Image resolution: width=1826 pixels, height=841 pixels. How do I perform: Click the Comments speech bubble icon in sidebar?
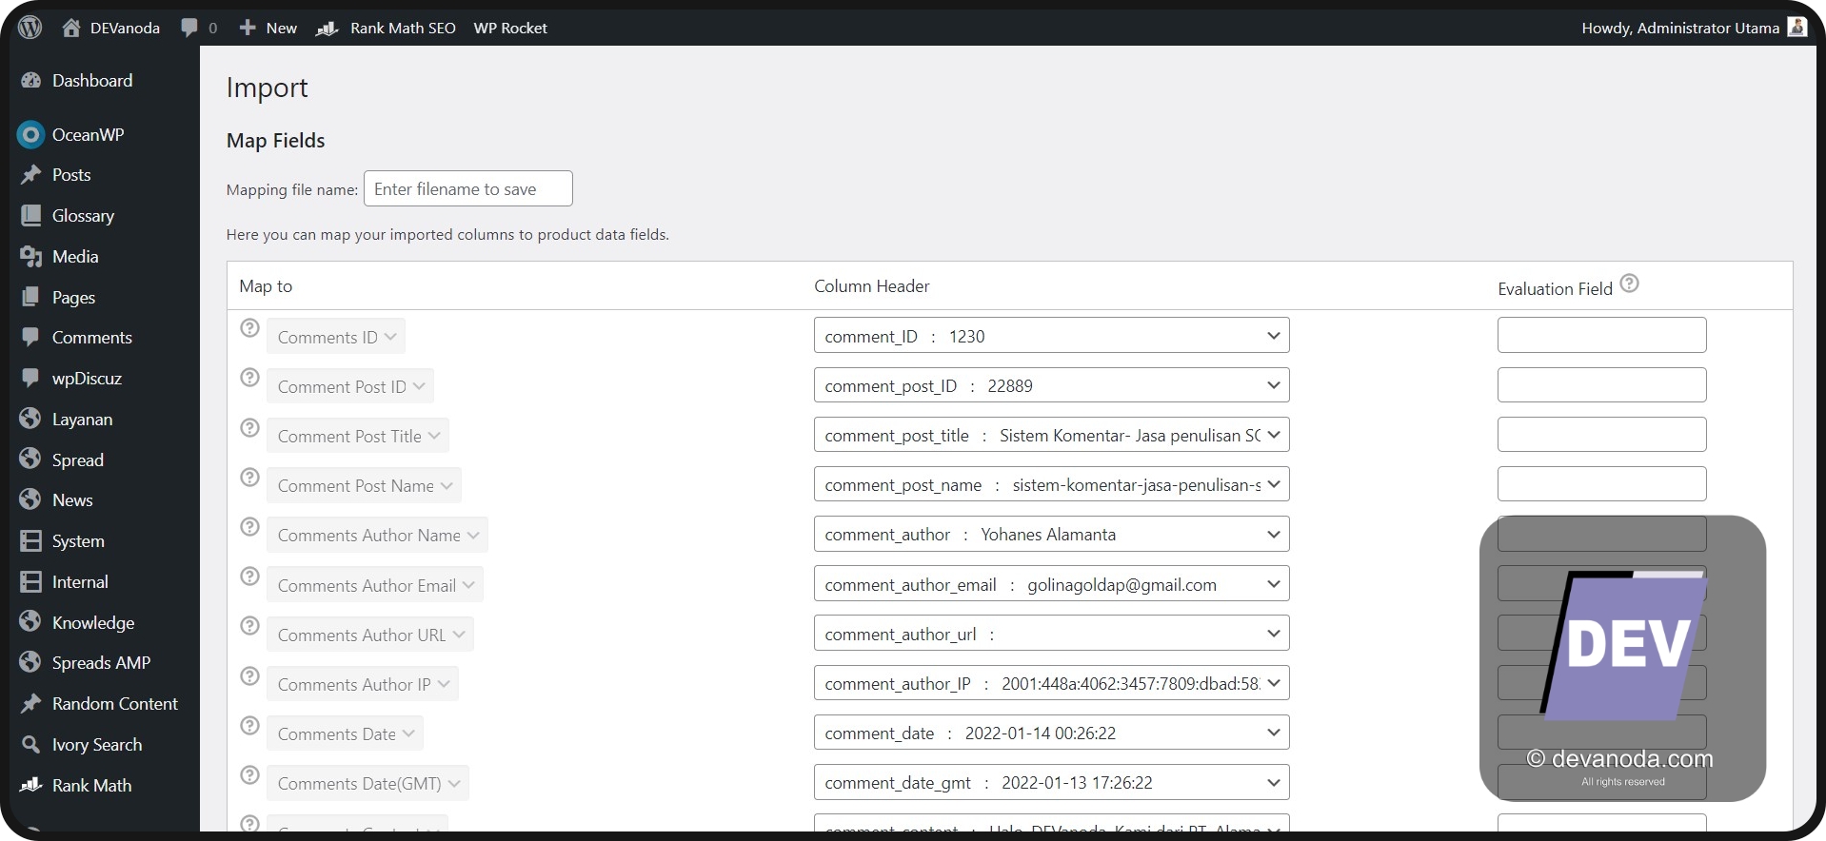pos(31,338)
